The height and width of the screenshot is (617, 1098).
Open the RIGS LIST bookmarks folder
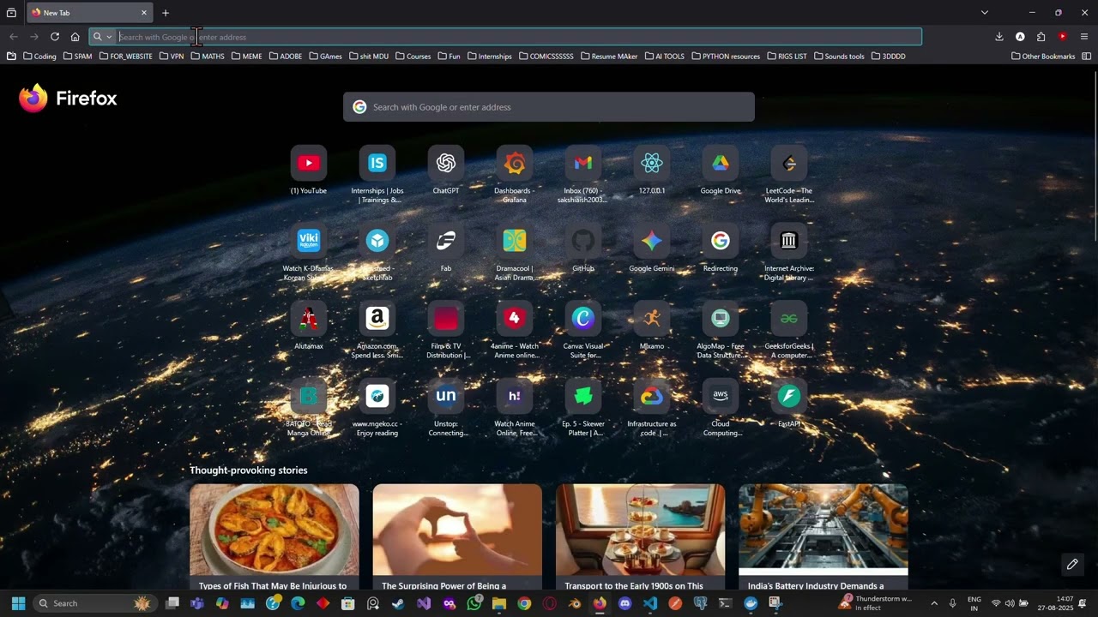point(787,57)
